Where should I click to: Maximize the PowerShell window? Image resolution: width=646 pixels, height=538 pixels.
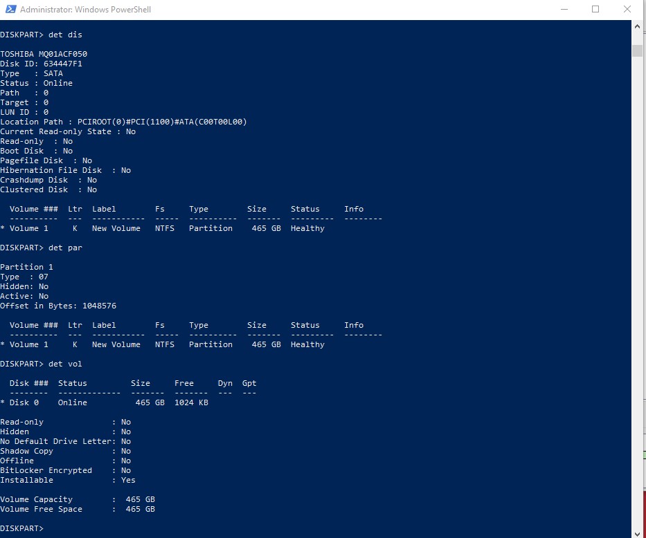click(x=595, y=10)
